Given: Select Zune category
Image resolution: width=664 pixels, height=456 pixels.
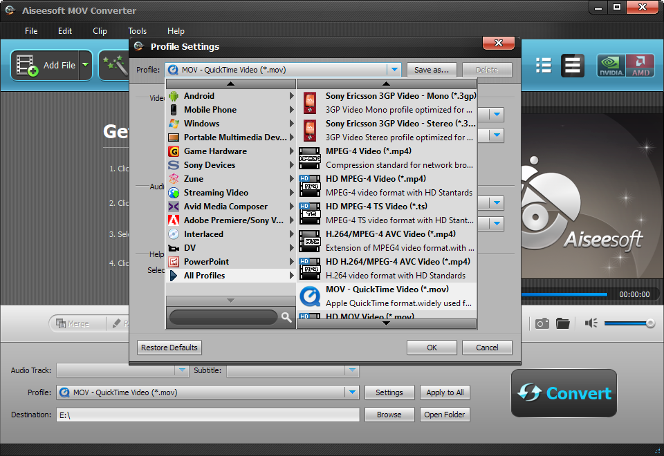Looking at the screenshot, I should (x=231, y=179).
